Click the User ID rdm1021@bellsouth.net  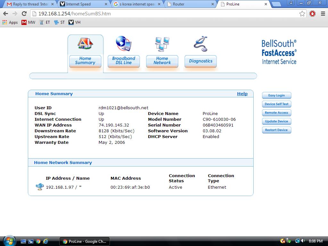pyautogui.click(x=123, y=108)
